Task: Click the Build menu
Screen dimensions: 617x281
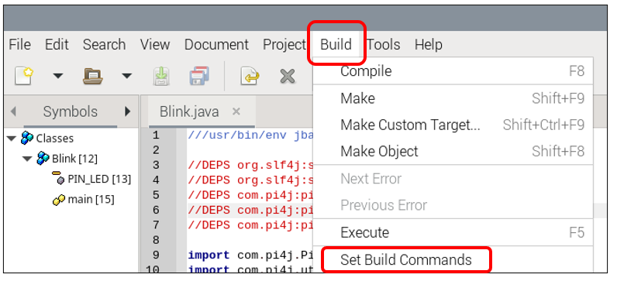Action: pos(336,44)
